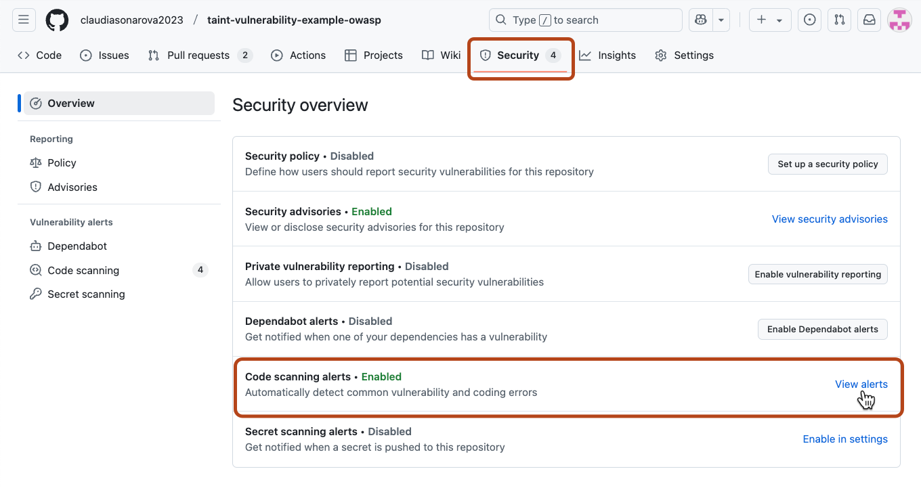This screenshot has height=488, width=921.
Task: Open the Insights tab
Action: coord(607,55)
